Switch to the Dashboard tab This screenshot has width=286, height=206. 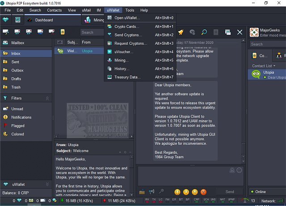click(x=53, y=20)
